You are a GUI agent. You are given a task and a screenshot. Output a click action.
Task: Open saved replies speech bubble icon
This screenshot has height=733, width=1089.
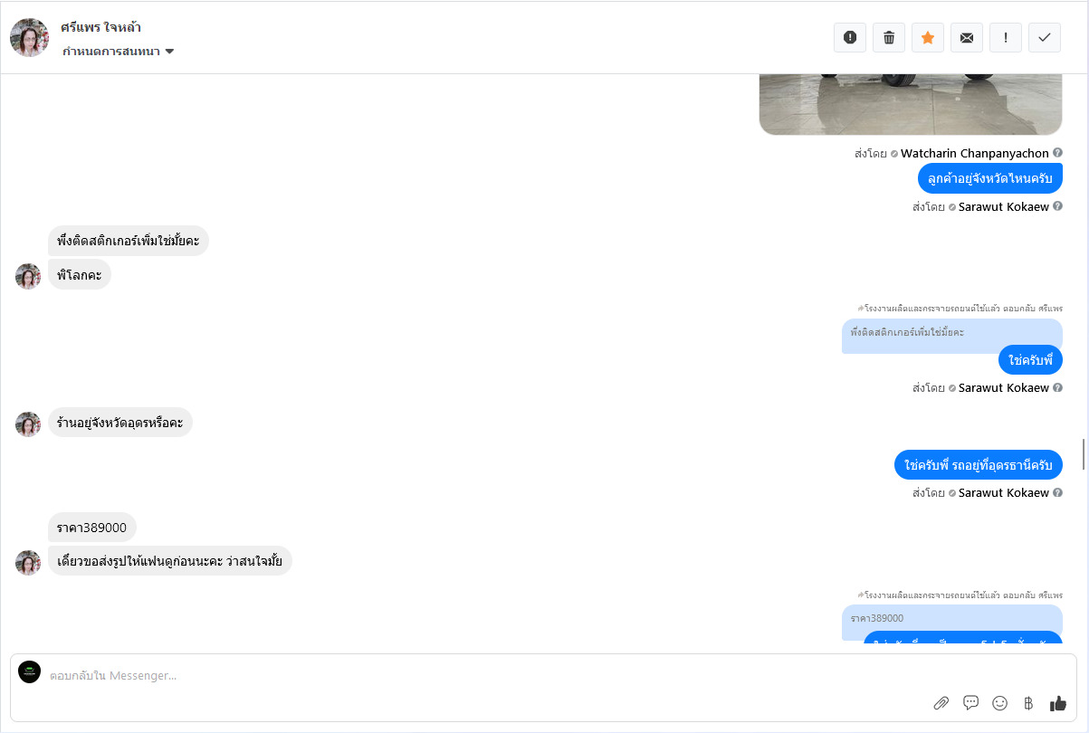coord(970,702)
